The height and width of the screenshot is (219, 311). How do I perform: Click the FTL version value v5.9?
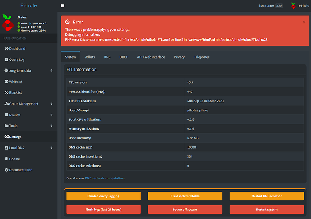190,82
